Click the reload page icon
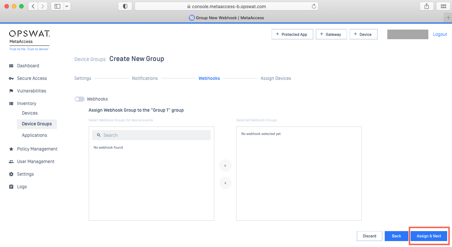The width and height of the screenshot is (452, 247). (x=314, y=6)
